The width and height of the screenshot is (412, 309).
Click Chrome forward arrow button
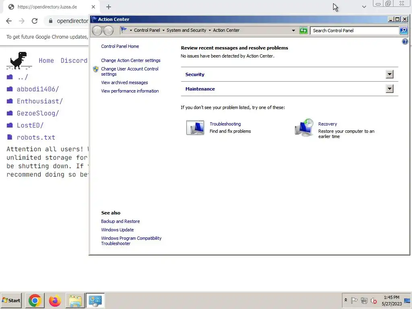22,21
